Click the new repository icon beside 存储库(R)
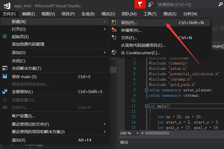Viewport: 224px width, 149px height. point(114,30)
